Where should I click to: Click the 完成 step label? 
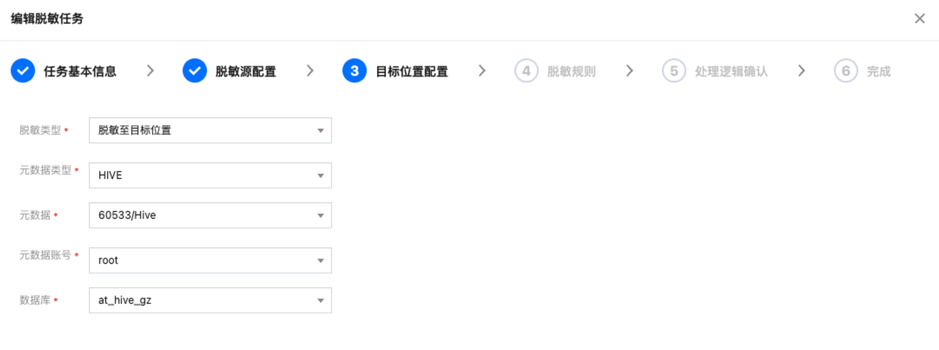click(x=879, y=72)
